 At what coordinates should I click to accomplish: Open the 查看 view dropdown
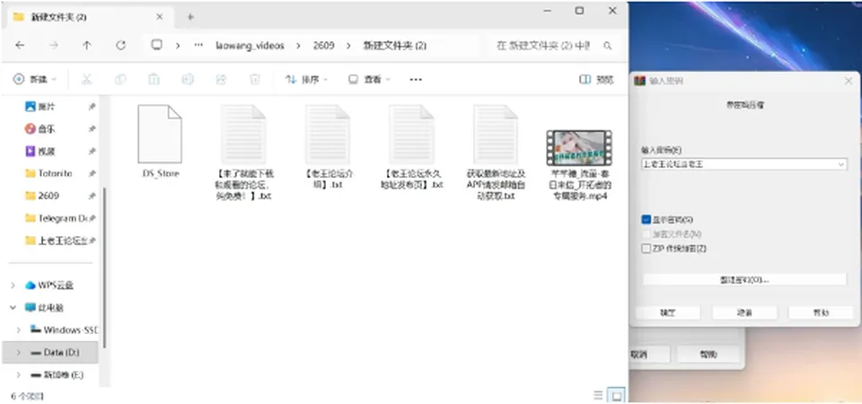click(369, 80)
